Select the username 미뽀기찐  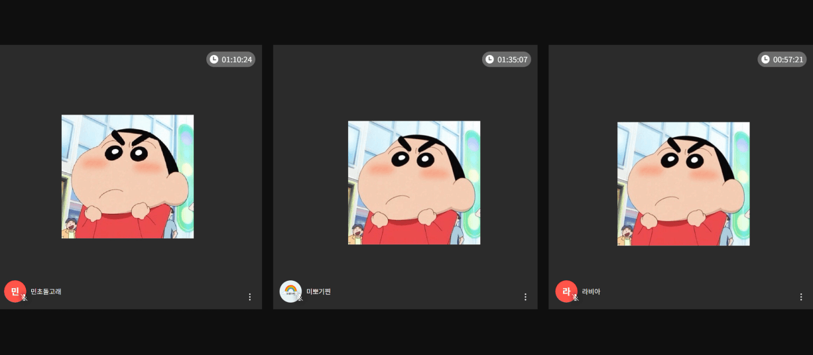[318, 291]
